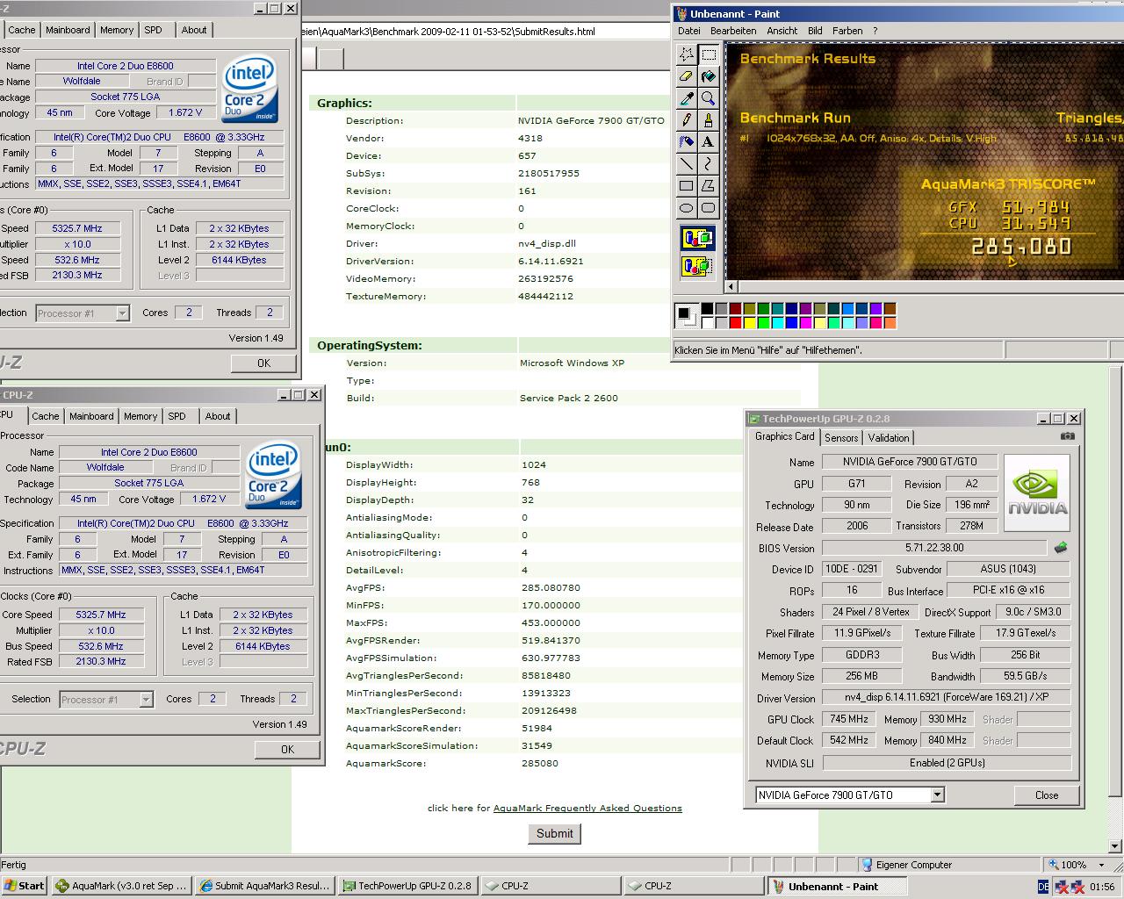Switch to AquaMark (v3.0 ret Sep) taskbar item
This screenshot has width=1124, height=899.
click(121, 886)
